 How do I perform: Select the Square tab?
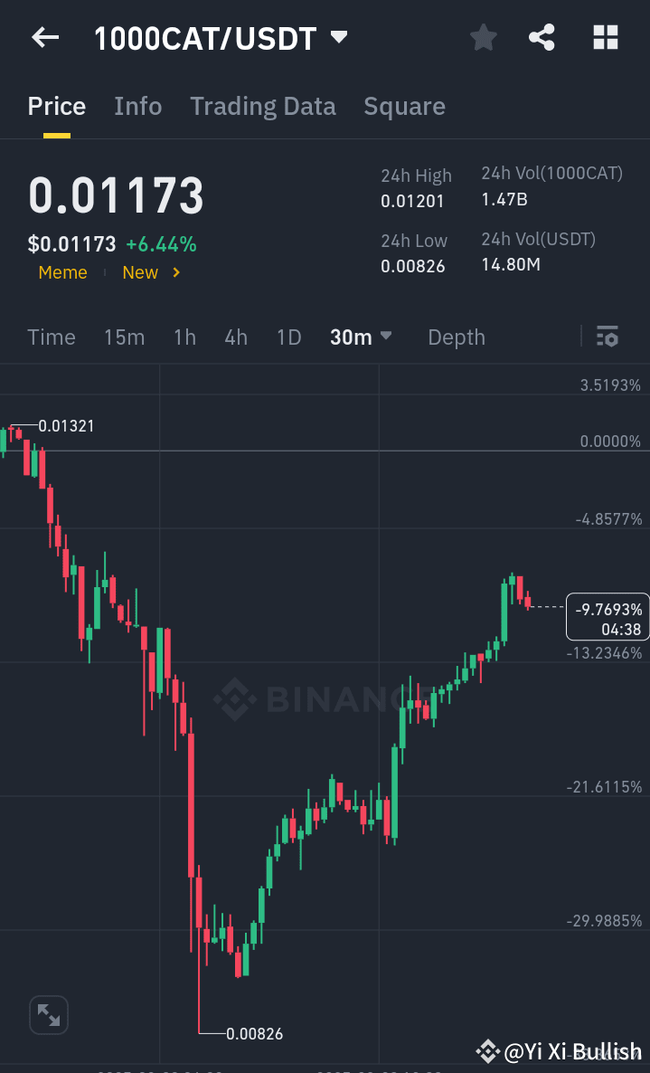[404, 106]
